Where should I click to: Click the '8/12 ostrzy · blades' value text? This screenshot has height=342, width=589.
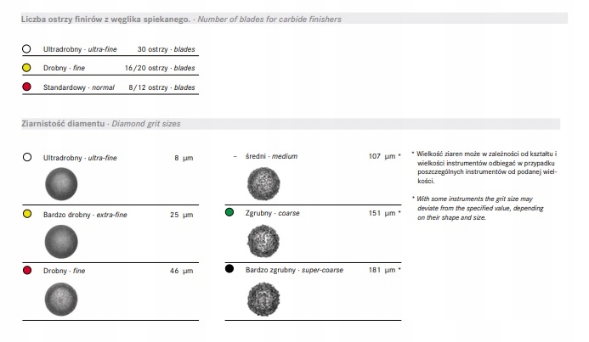pyautogui.click(x=166, y=87)
